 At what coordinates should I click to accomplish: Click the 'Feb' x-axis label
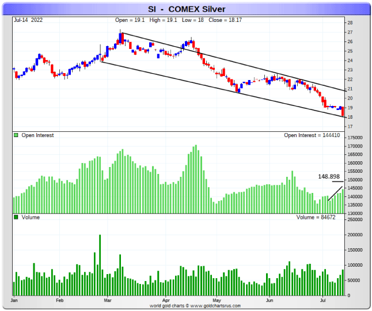point(60,300)
